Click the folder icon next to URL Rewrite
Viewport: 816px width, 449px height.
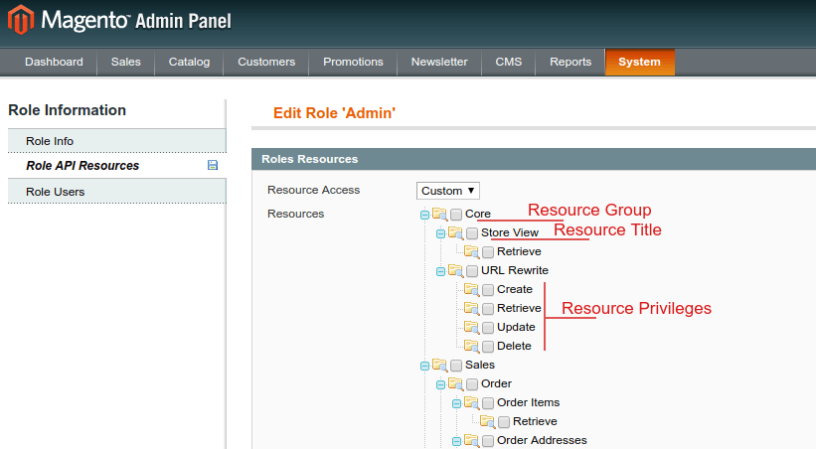click(455, 270)
